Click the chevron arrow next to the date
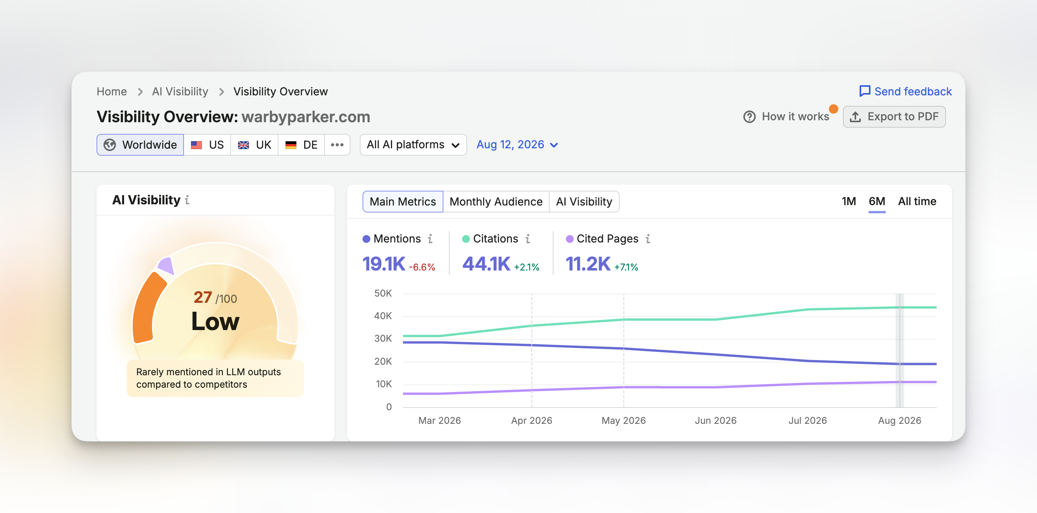Image resolution: width=1037 pixels, height=513 pixels. pyautogui.click(x=554, y=145)
